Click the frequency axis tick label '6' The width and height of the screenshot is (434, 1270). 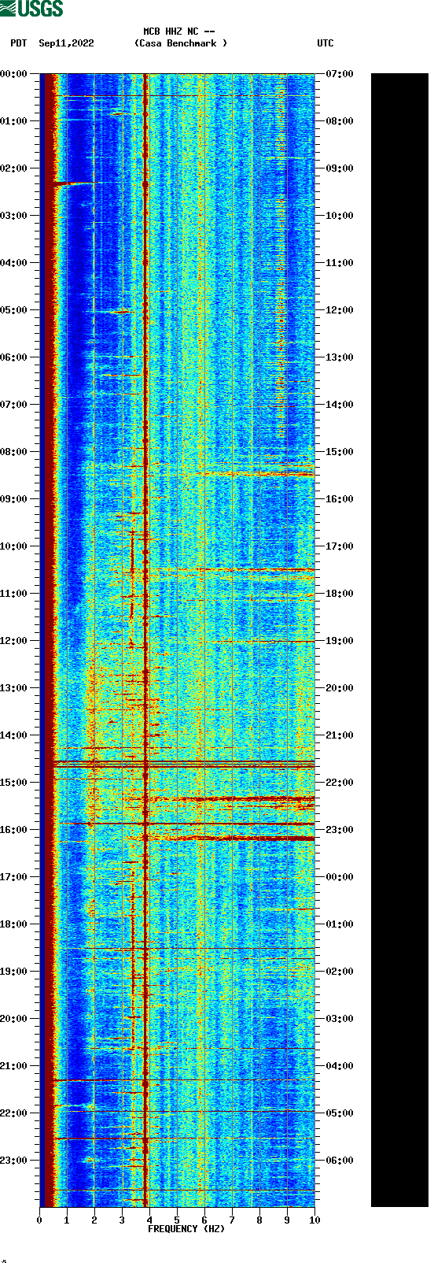[204, 1220]
